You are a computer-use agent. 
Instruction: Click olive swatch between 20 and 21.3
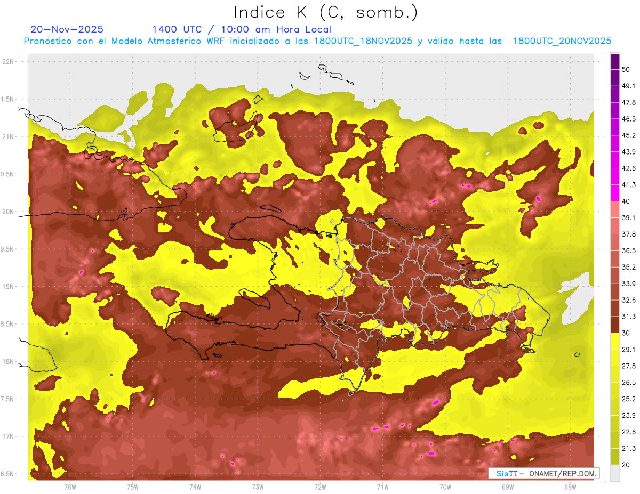point(615,456)
